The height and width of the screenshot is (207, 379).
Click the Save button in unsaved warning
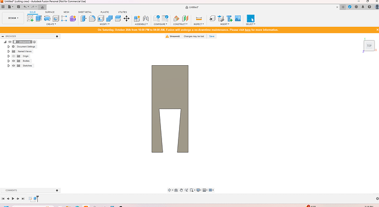211,36
